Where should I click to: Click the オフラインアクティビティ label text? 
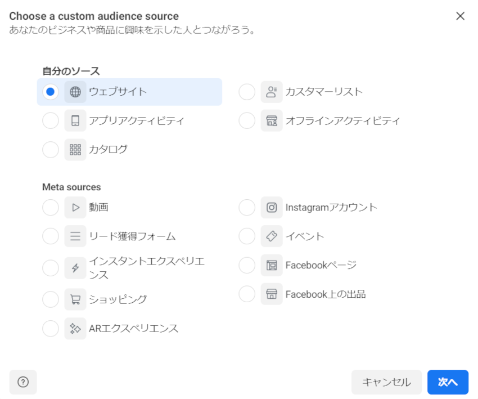[x=342, y=121]
